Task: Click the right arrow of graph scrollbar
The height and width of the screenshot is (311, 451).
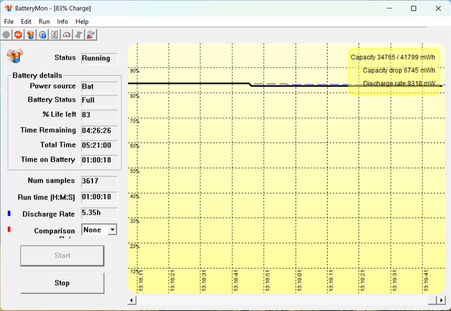Action: coord(441,300)
